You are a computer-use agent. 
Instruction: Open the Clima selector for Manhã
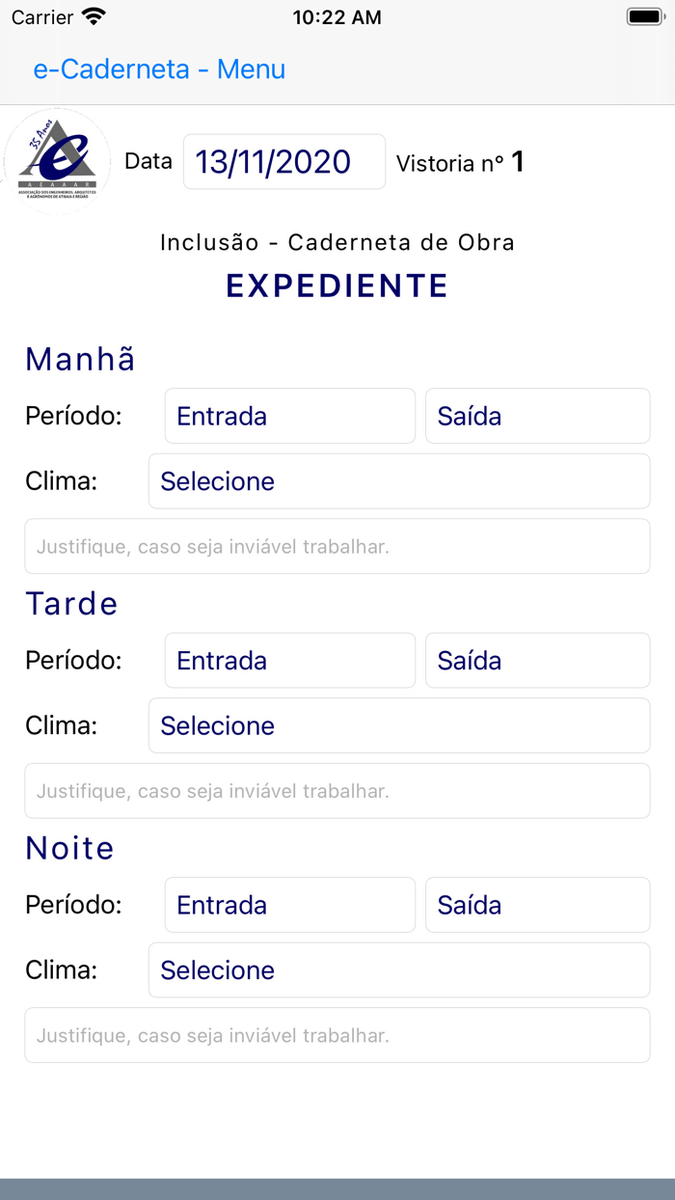pos(398,480)
